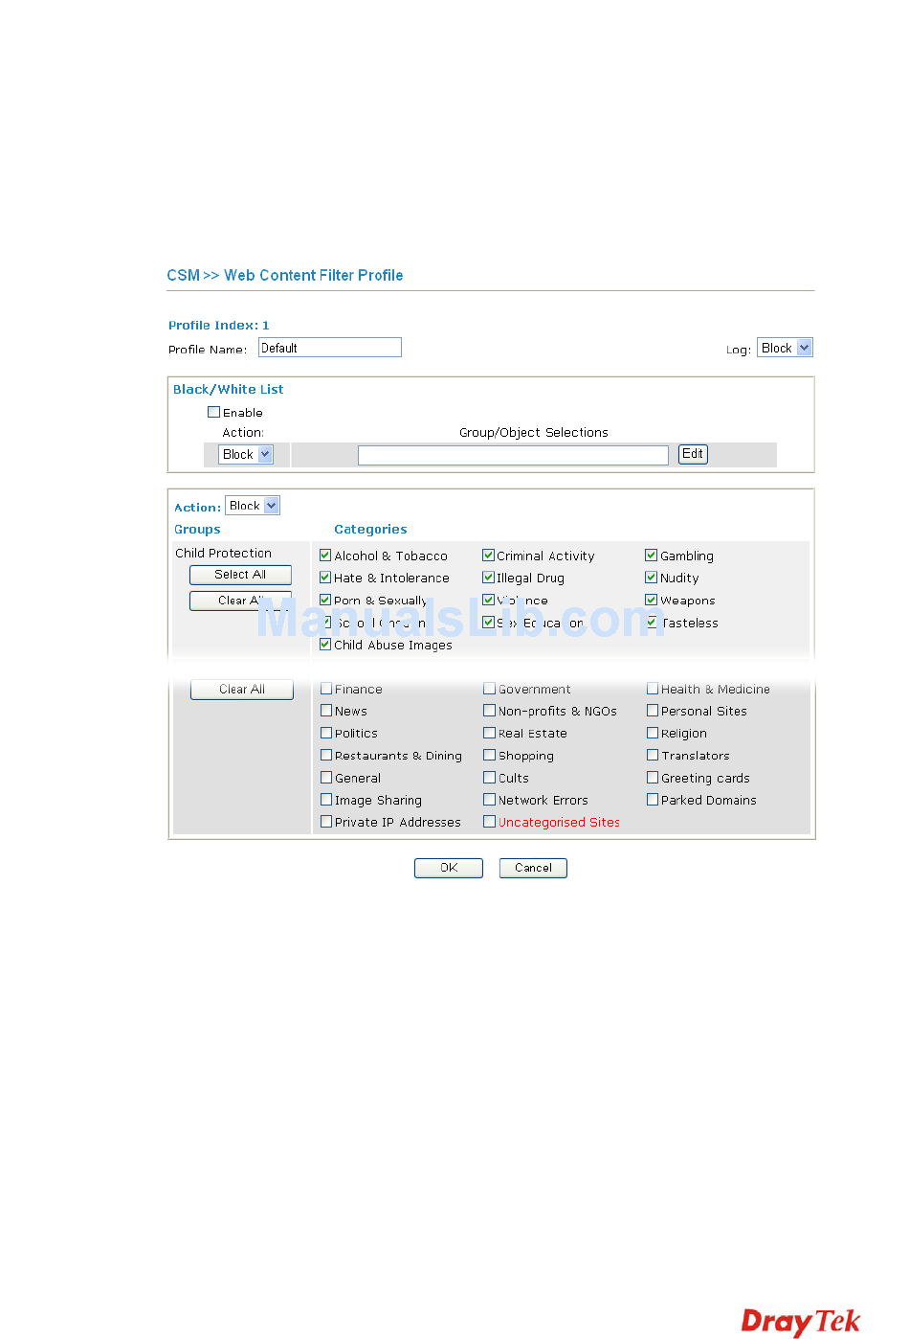Uncheck the Alcohol & Tobacco category
909x1339 pixels.
pos(325,556)
